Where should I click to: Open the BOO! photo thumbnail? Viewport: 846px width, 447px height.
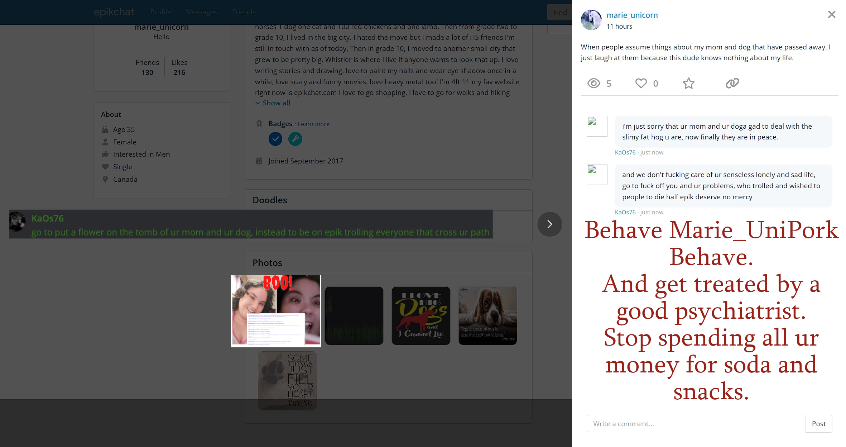[x=276, y=311]
